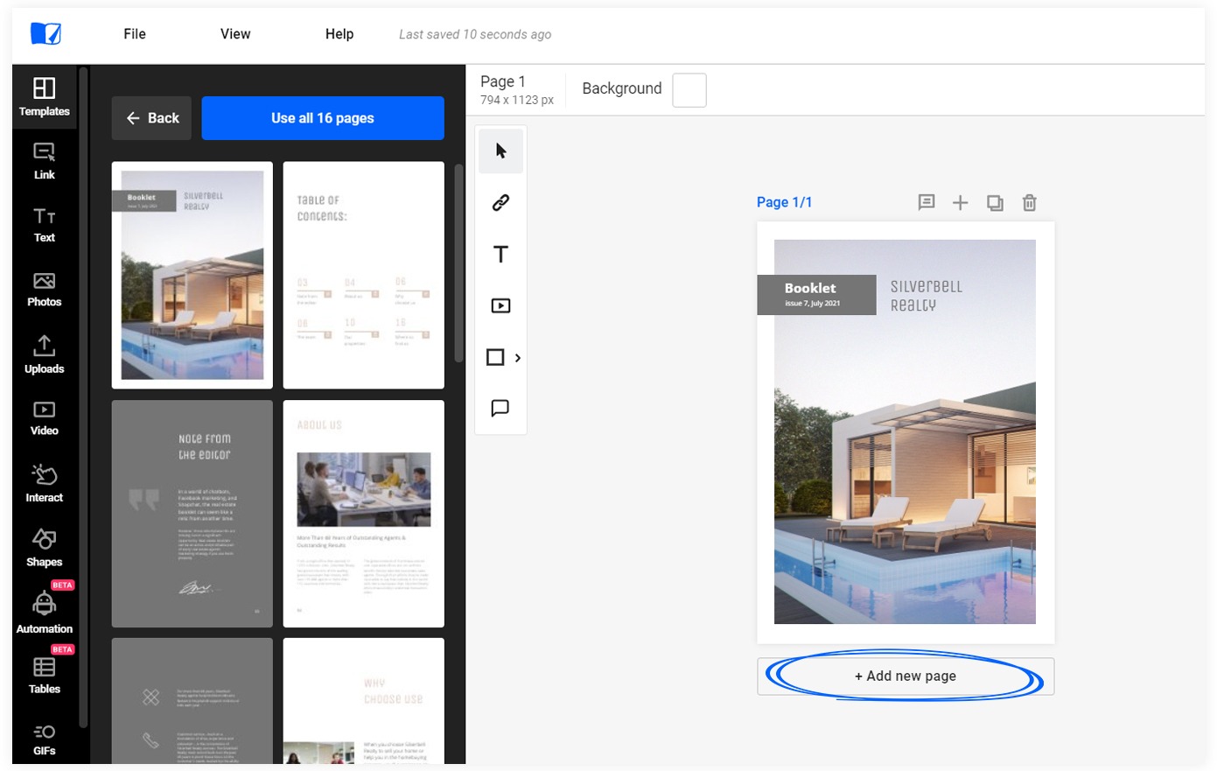Select the Booklet label box on canvas
1217x771 pixels.
click(x=816, y=295)
